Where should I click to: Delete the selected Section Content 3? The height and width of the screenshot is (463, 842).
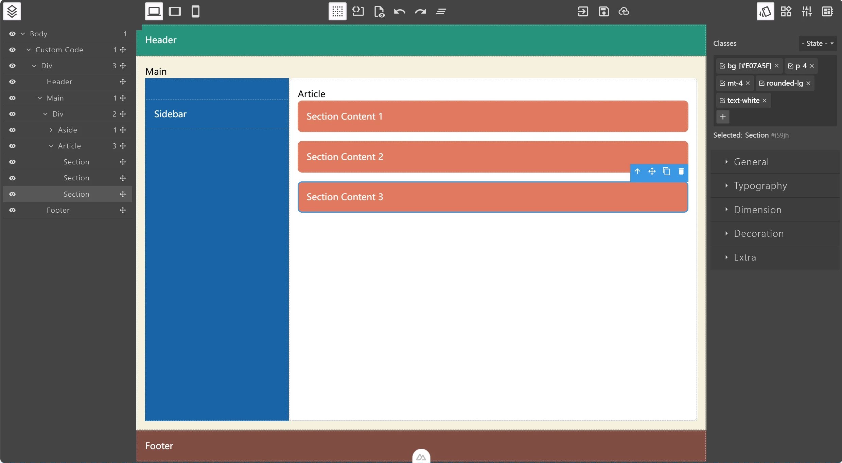tap(681, 172)
